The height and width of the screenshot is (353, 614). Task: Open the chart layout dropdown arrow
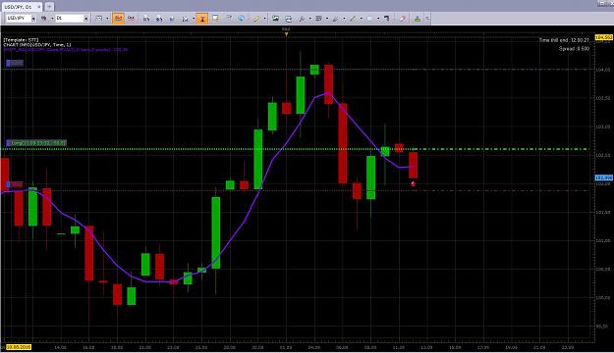[x=107, y=19]
